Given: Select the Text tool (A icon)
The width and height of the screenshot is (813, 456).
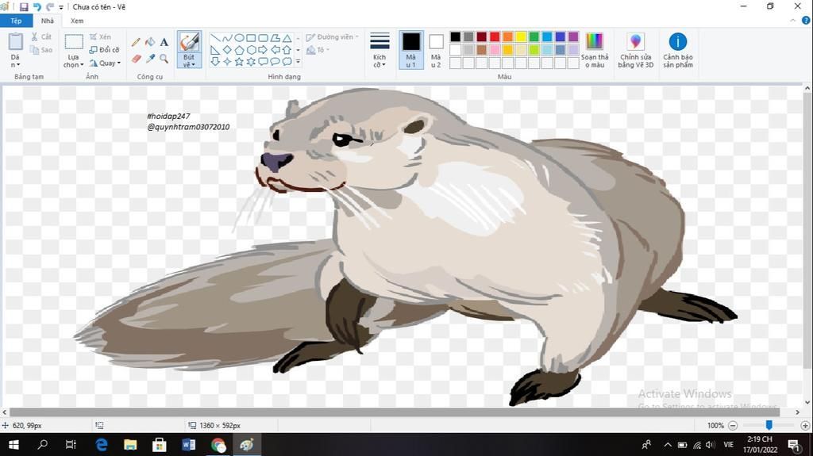Looking at the screenshot, I should pos(164,43).
